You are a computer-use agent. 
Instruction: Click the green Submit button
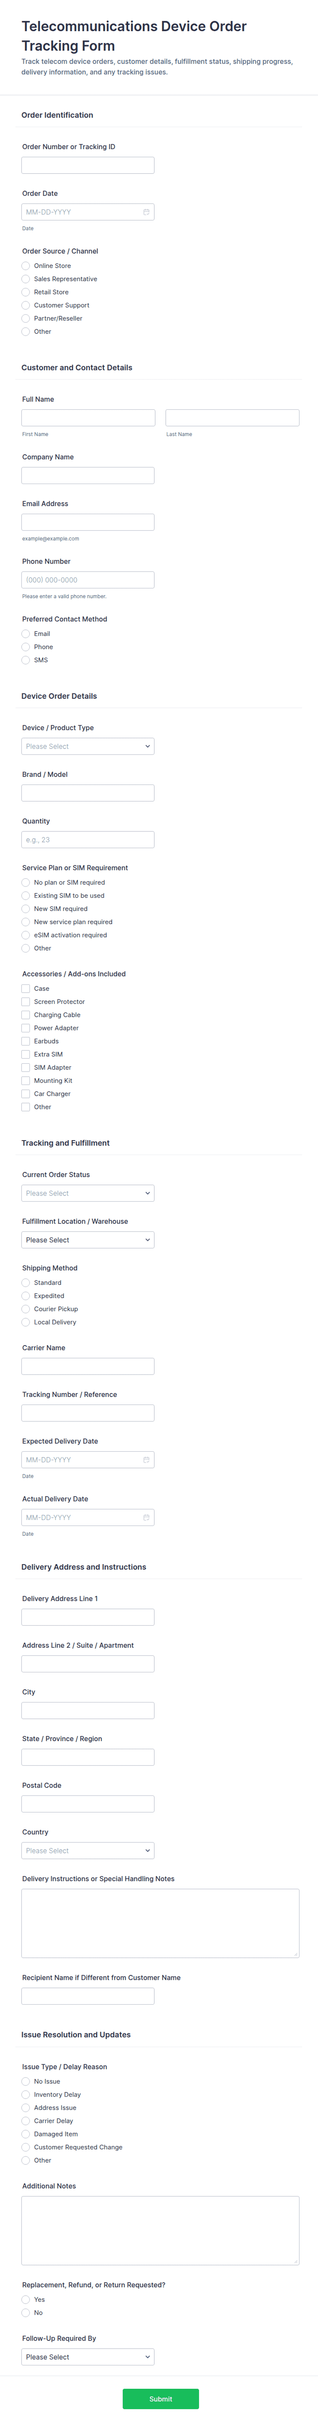160,2399
